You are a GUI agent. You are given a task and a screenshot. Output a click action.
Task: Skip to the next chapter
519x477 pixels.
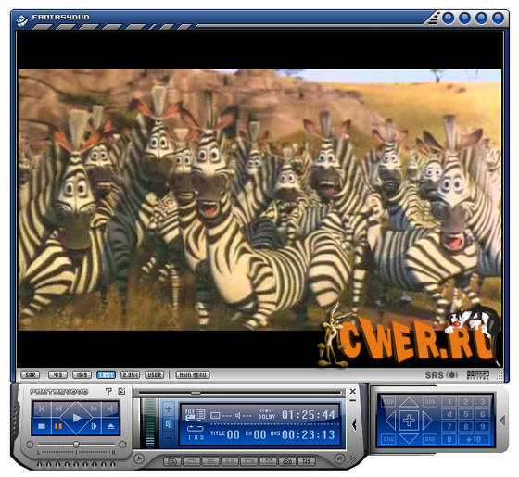(110, 408)
